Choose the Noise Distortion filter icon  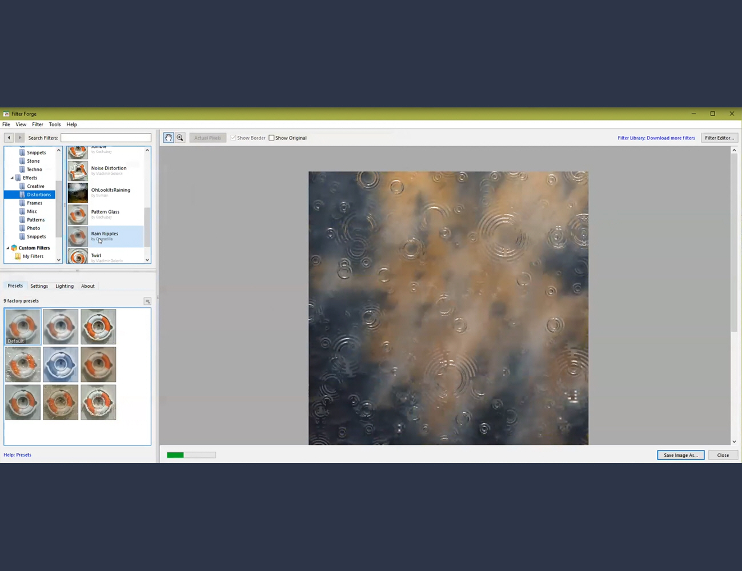click(78, 171)
